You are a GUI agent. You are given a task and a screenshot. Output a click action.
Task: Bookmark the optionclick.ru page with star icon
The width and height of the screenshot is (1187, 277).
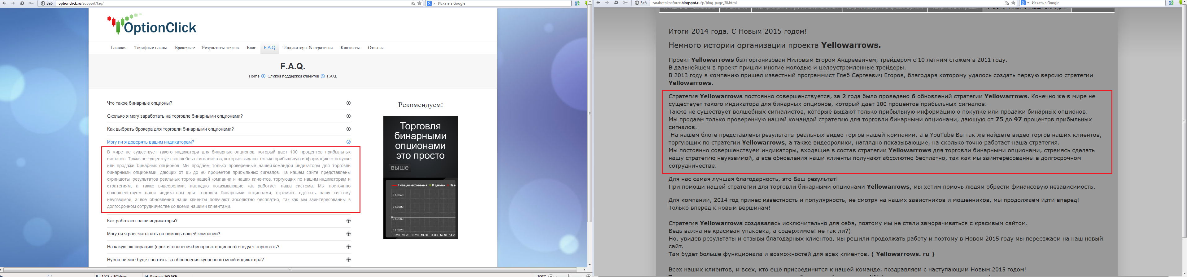coord(419,3)
